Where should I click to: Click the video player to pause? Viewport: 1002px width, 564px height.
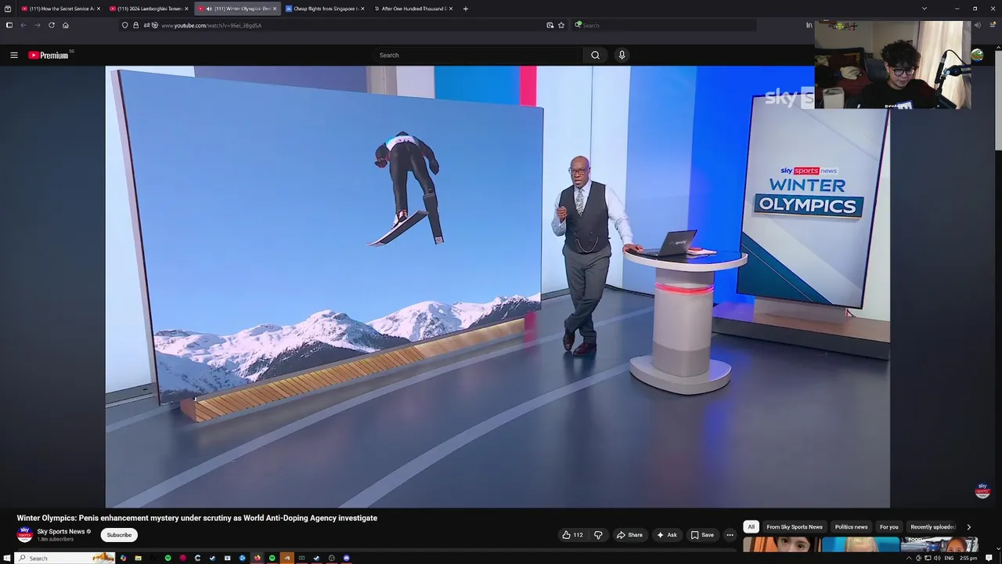(498, 287)
